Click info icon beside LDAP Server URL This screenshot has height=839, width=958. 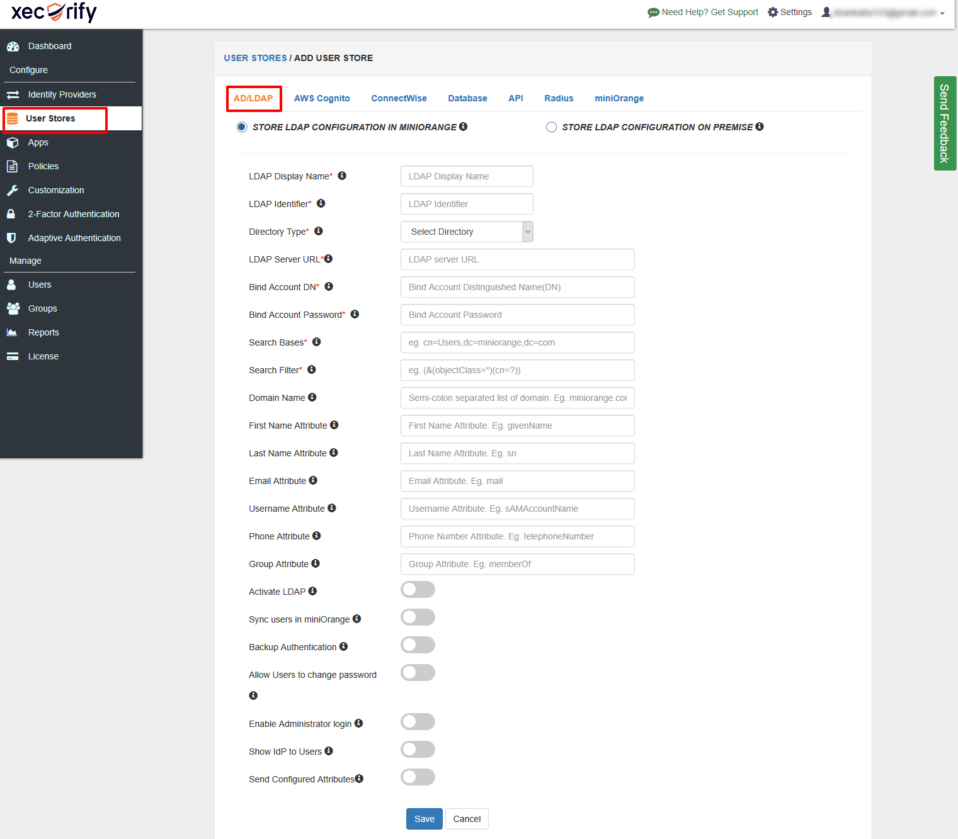pyautogui.click(x=328, y=259)
